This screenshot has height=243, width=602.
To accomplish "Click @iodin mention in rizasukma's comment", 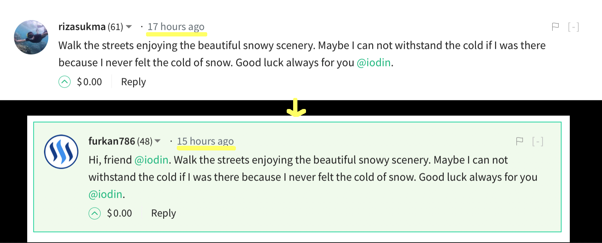I will 374,63.
